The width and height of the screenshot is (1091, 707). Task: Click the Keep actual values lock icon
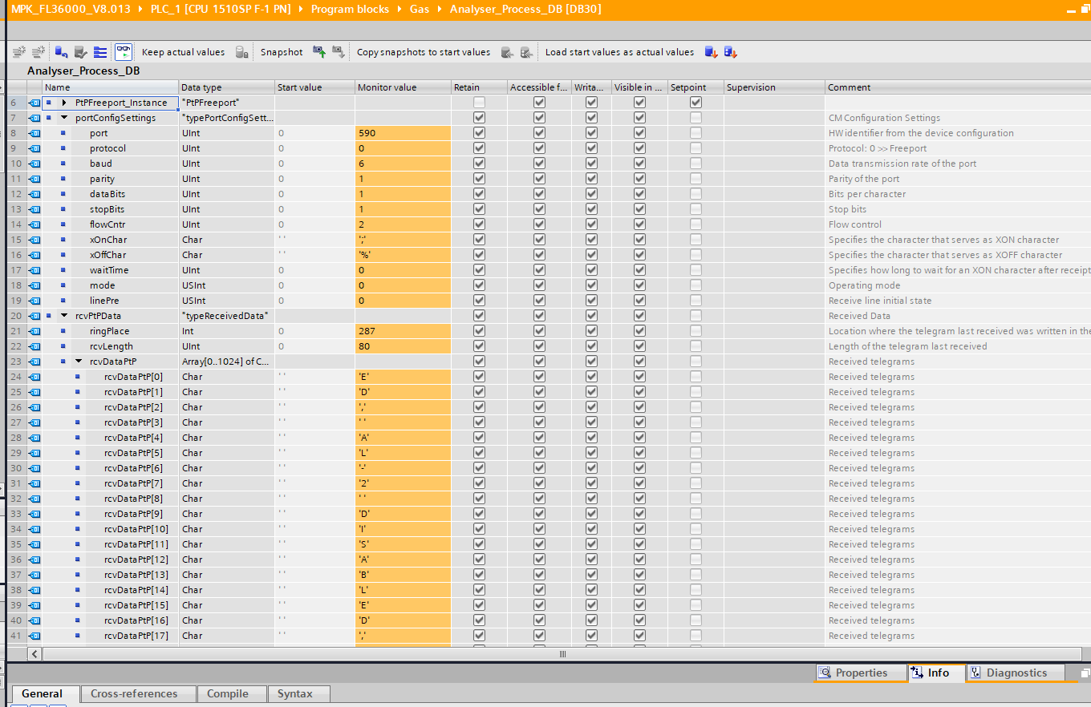pyautogui.click(x=241, y=52)
